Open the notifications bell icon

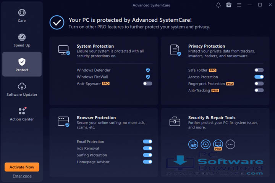tap(218, 5)
